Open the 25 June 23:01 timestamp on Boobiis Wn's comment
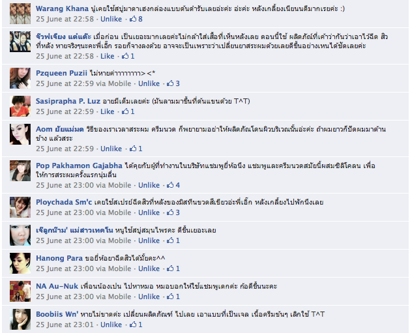Image resolution: width=410 pixels, height=333 pixels. [65, 325]
